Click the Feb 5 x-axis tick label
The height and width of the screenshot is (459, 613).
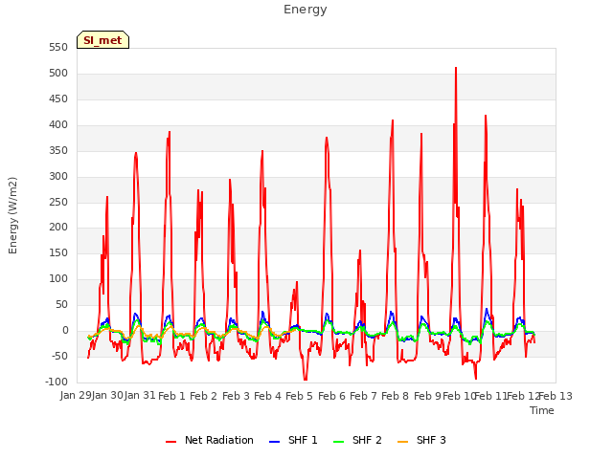[x=300, y=396]
